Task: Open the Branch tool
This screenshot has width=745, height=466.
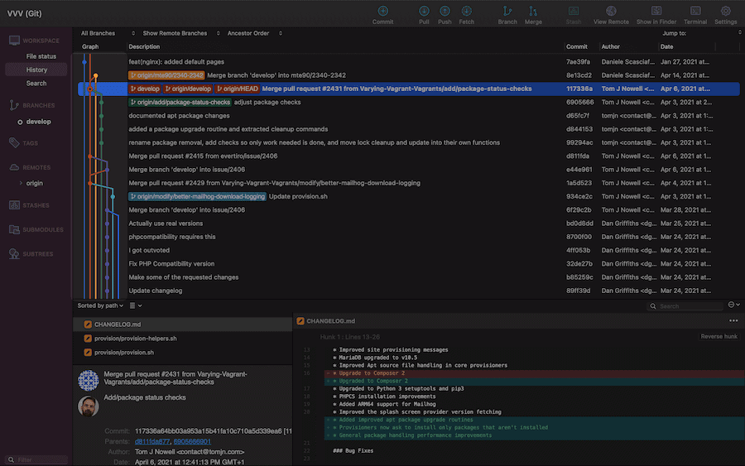Action: pos(507,12)
